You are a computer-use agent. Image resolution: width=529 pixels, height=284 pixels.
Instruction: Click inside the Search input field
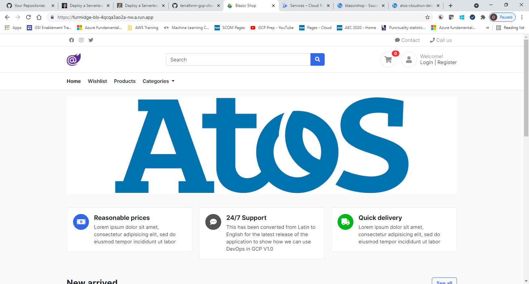point(238,59)
